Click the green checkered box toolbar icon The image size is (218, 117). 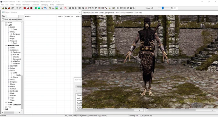(x=113, y=8)
